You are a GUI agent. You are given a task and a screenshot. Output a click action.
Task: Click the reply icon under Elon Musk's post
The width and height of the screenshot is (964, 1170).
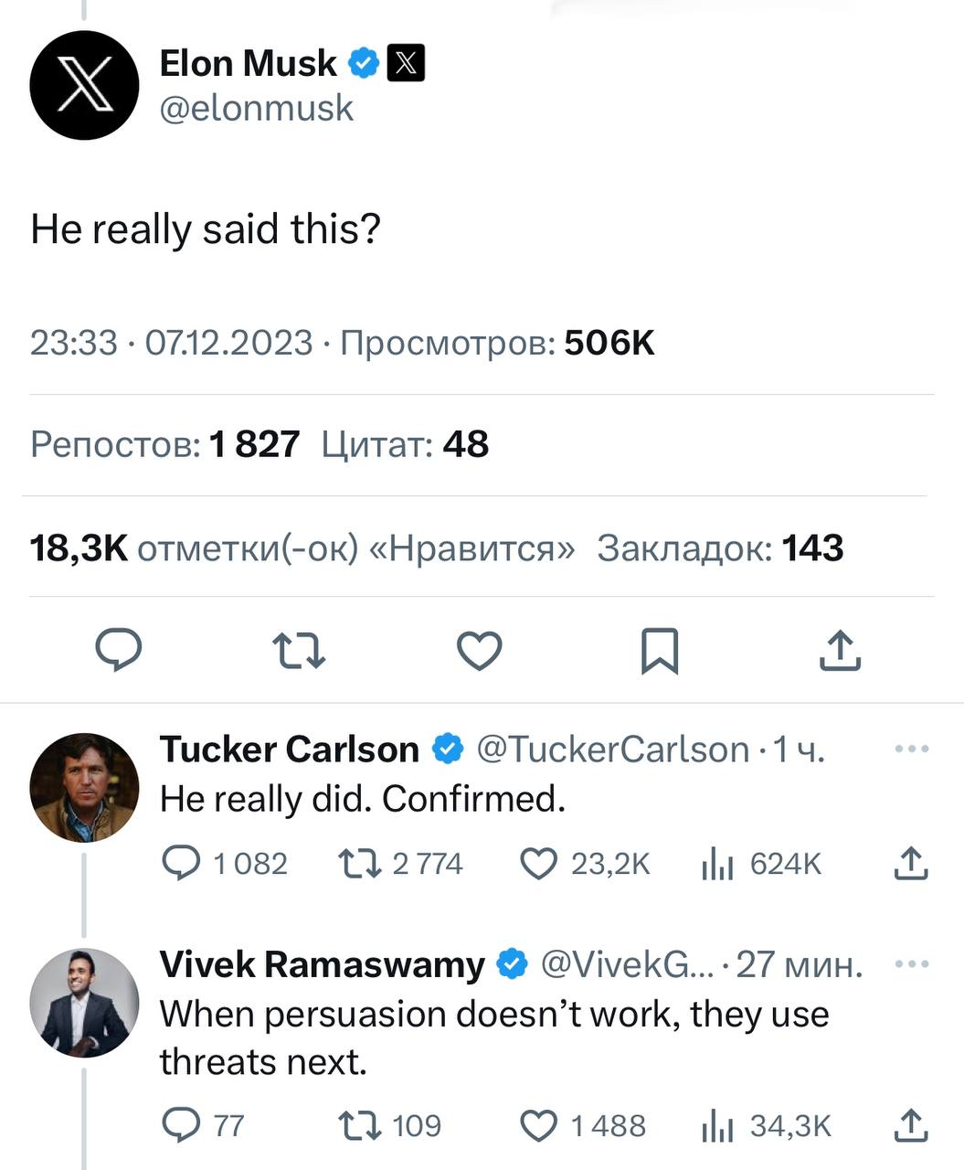pyautogui.click(x=119, y=650)
